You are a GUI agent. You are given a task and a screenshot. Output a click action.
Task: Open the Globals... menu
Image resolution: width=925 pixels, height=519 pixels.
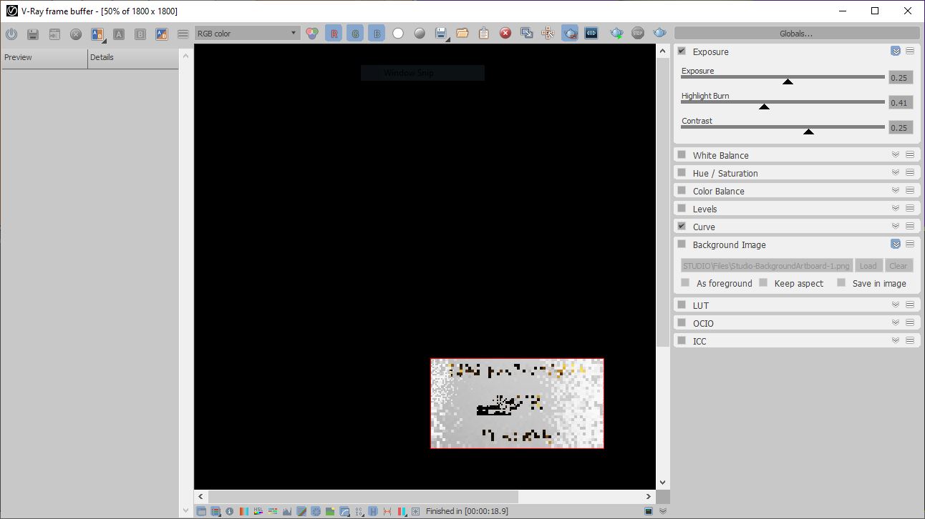[796, 34]
